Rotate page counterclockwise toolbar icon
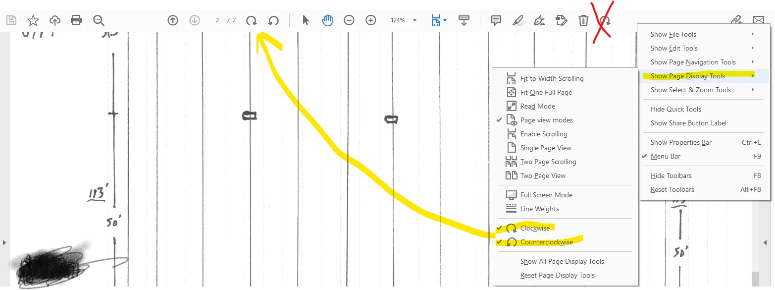775x290 pixels. [x=273, y=20]
